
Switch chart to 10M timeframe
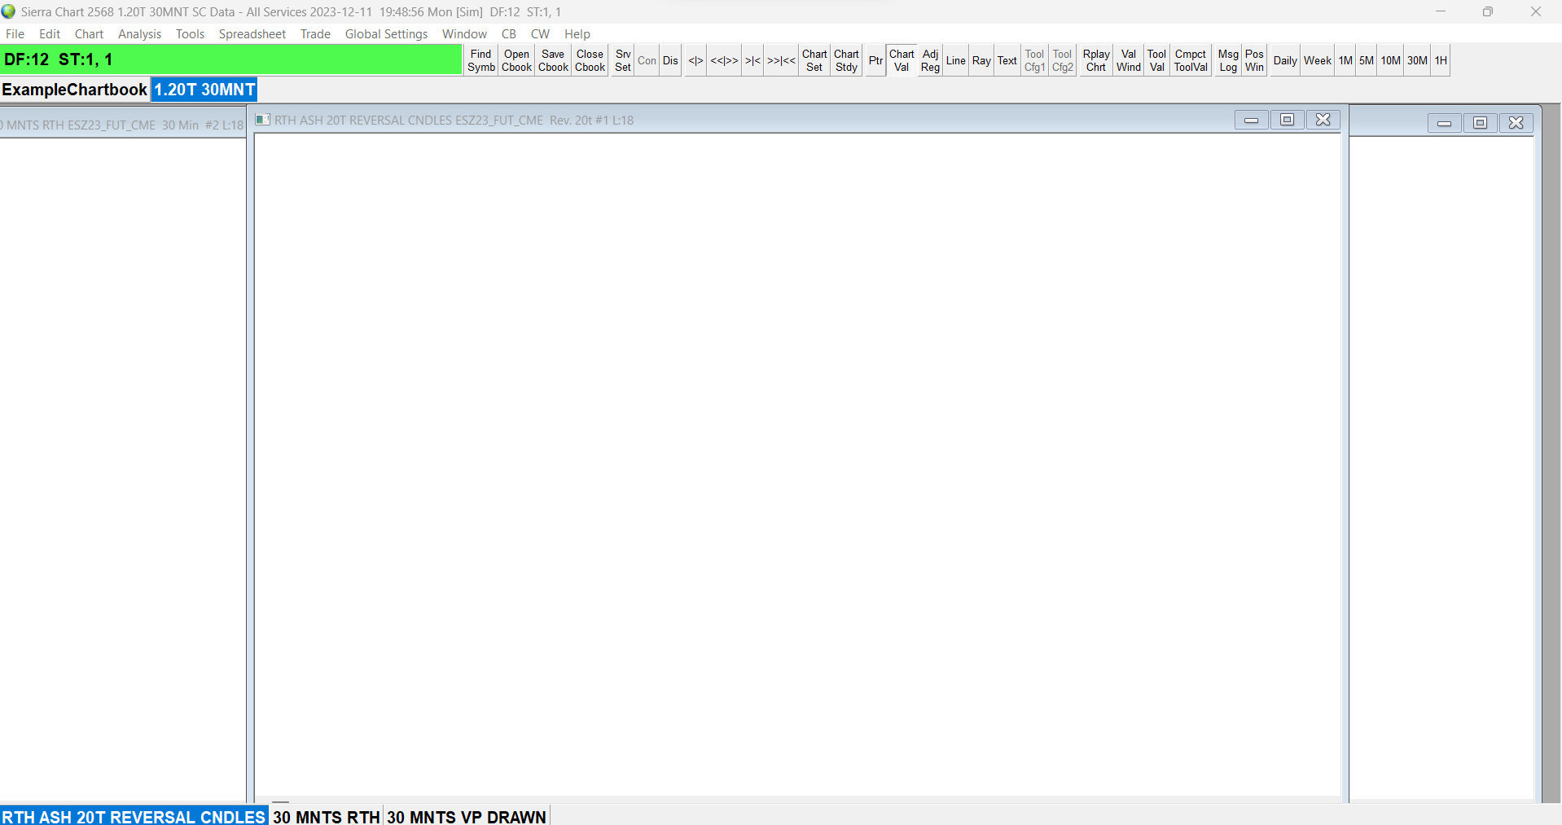tap(1390, 60)
